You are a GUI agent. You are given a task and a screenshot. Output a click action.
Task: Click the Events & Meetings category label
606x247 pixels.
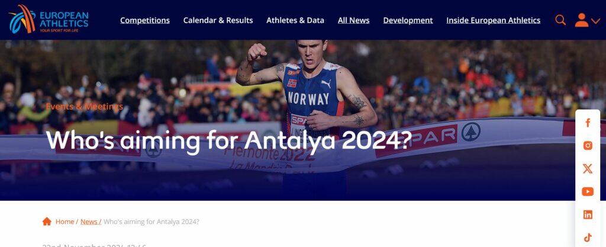click(x=84, y=107)
